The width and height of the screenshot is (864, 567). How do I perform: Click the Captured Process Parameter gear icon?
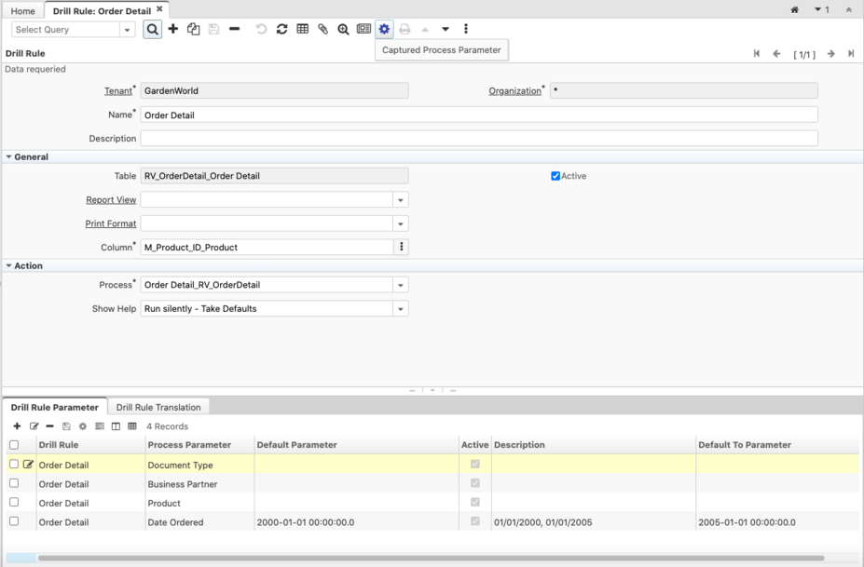384,29
